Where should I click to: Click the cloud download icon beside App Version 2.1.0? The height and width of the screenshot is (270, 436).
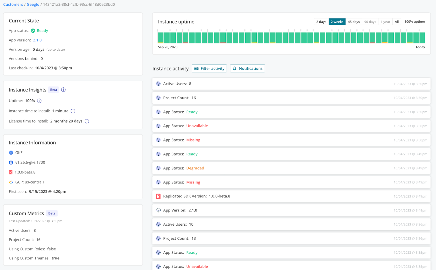(x=158, y=210)
